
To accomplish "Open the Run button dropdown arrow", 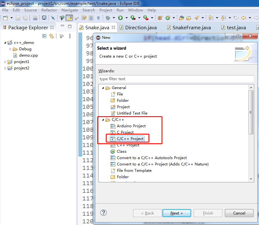I will tap(126, 18).
